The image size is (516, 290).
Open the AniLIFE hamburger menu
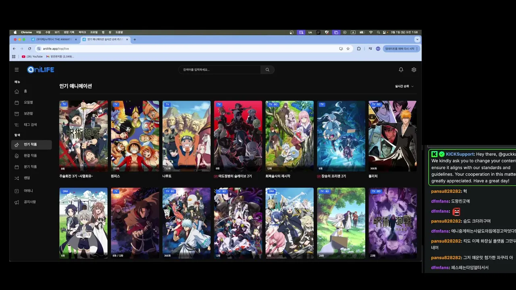point(17,70)
